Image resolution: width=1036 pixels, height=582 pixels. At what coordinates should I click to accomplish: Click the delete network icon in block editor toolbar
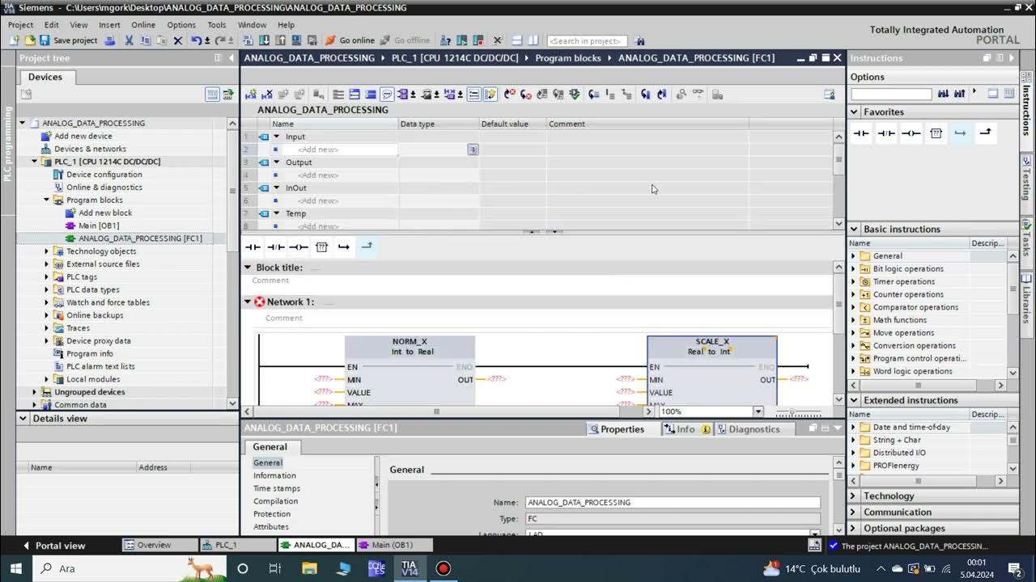tap(267, 95)
